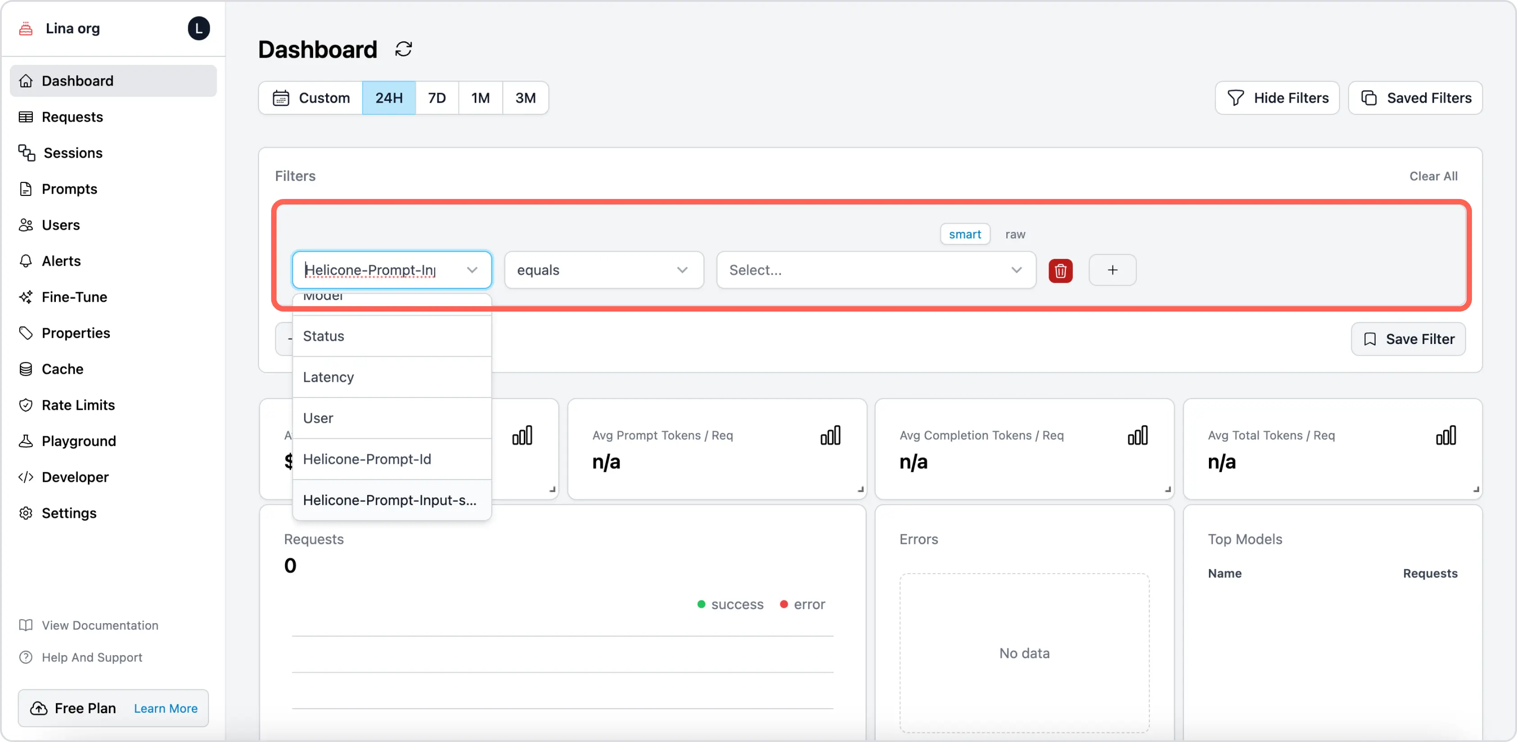Expand the Select... value dropdown
Image resolution: width=1517 pixels, height=742 pixels.
point(876,270)
